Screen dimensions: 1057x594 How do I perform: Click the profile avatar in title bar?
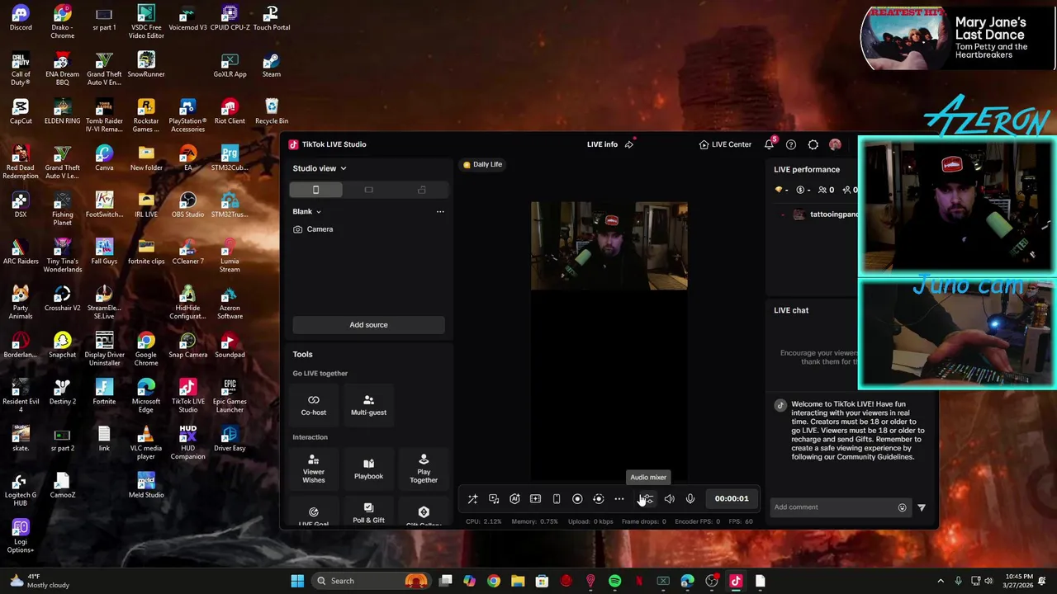click(835, 144)
